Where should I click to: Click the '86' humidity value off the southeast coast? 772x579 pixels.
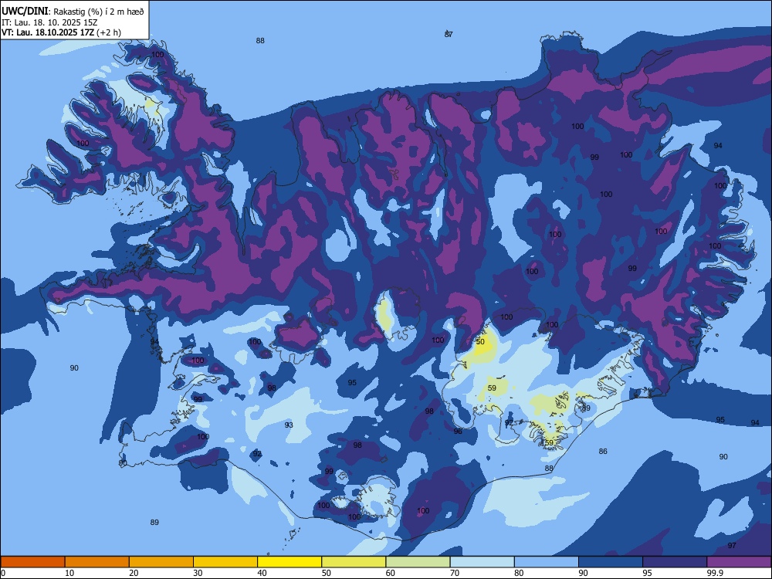coord(603,451)
